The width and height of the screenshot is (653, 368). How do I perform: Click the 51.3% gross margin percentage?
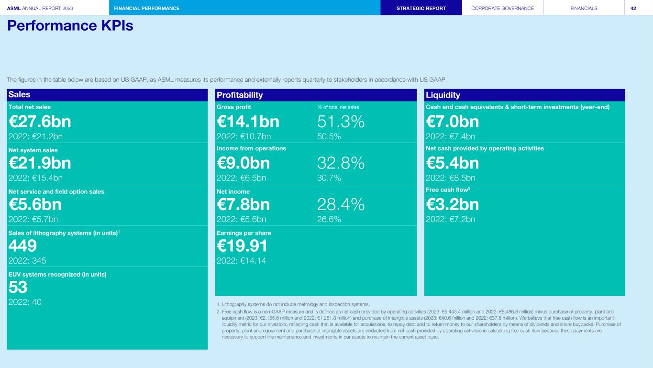[x=341, y=122]
